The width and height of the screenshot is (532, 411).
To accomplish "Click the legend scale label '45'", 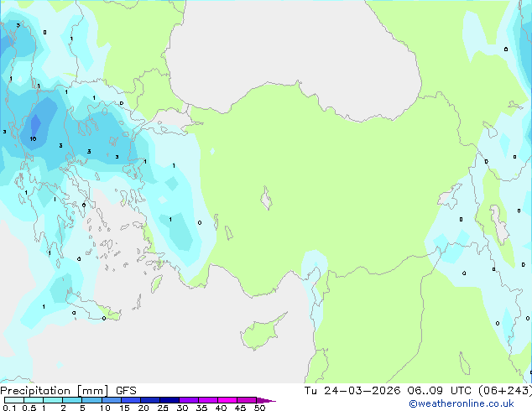I will [240, 408].
